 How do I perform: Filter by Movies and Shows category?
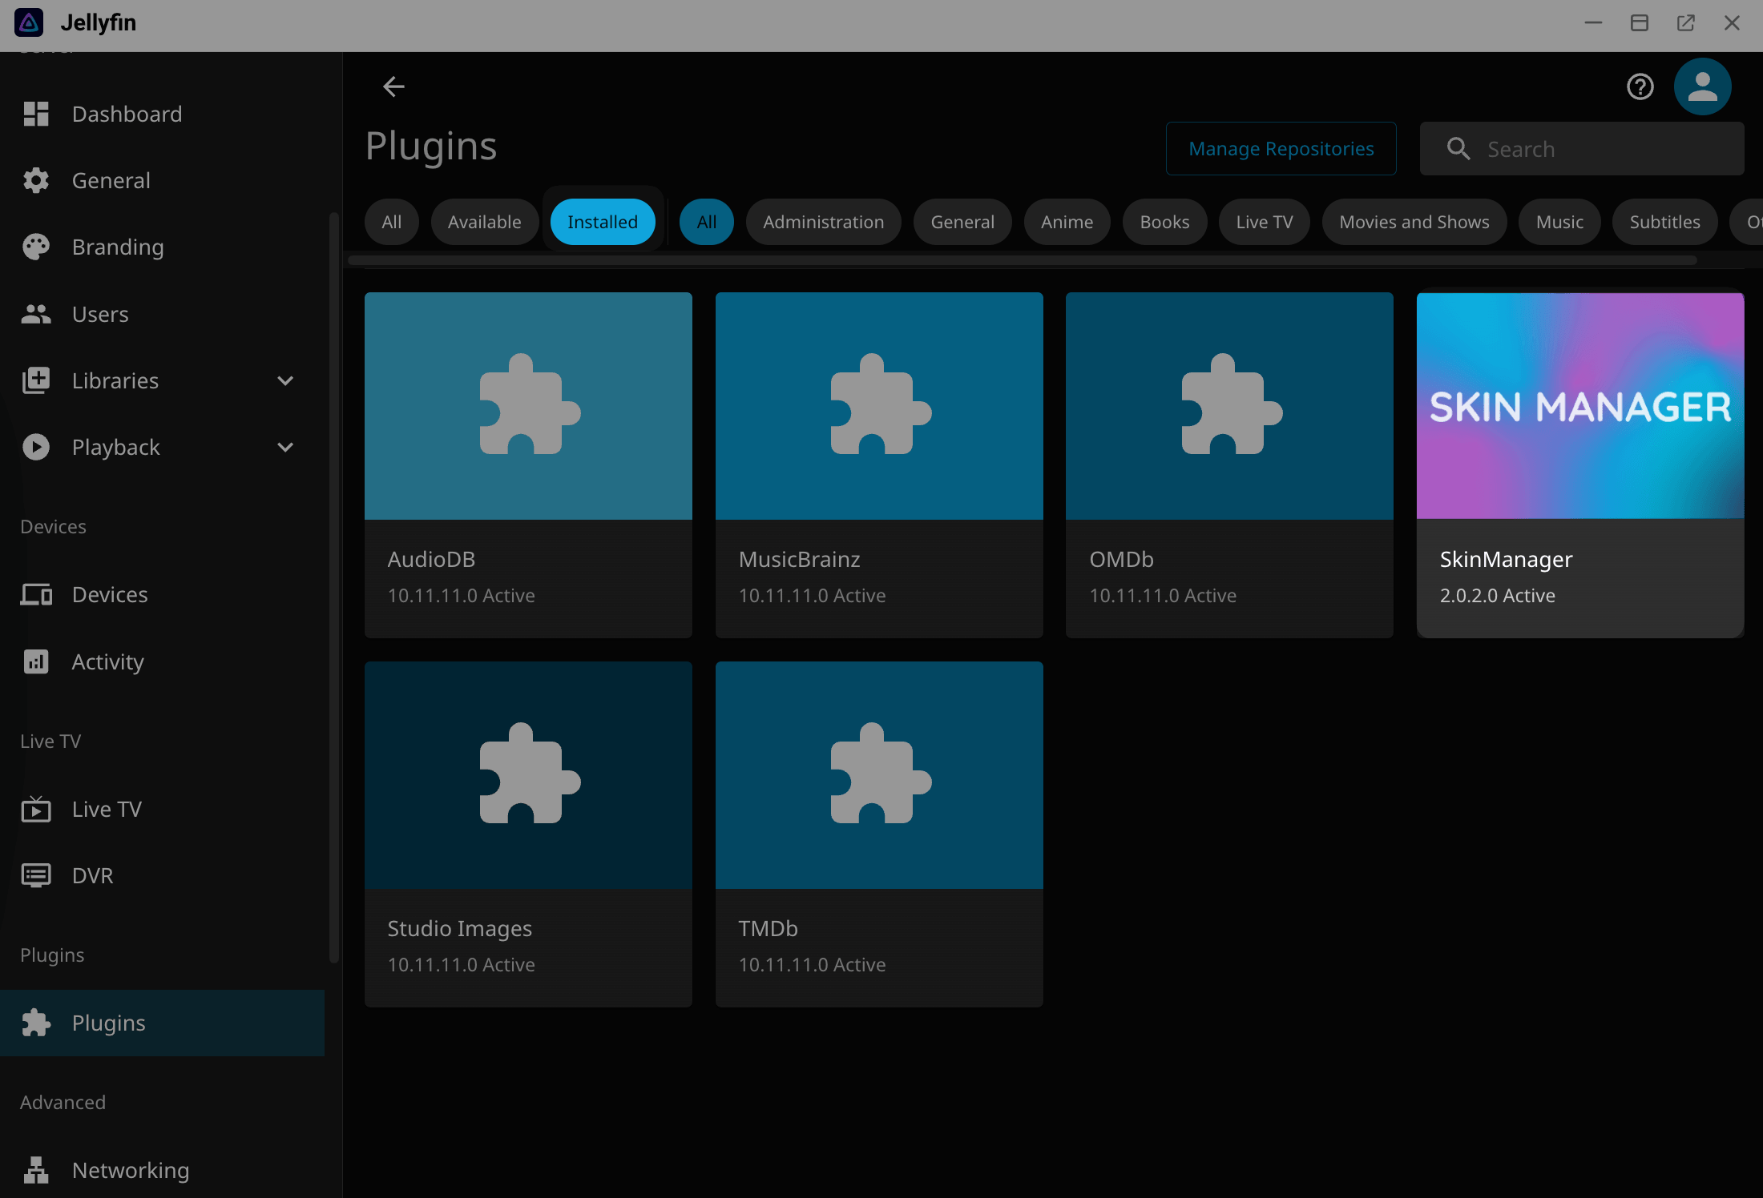(x=1414, y=222)
